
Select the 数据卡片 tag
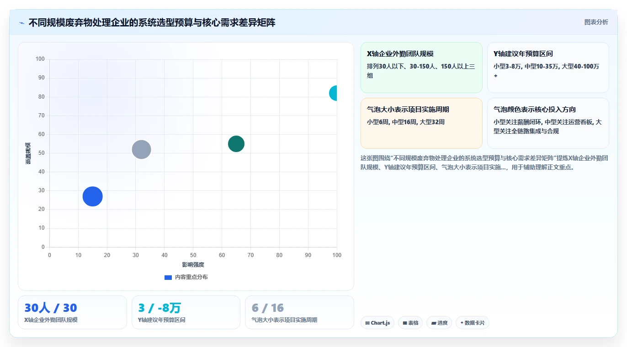pos(472,323)
